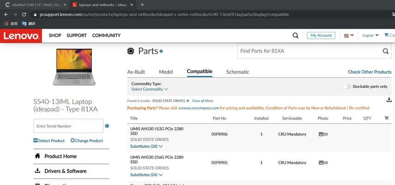The width and height of the screenshot is (395, 185).
Task: Click the browser back arrow
Action: tap(6, 14)
